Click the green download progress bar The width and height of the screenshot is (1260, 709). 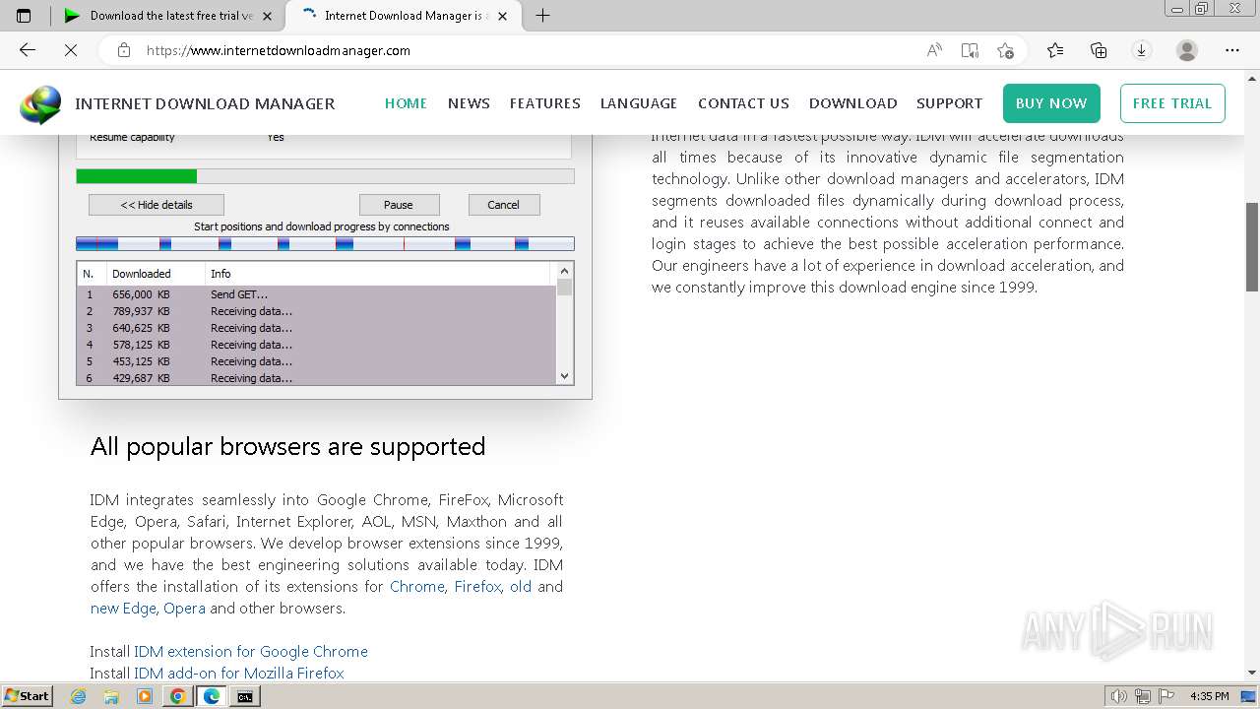(137, 176)
